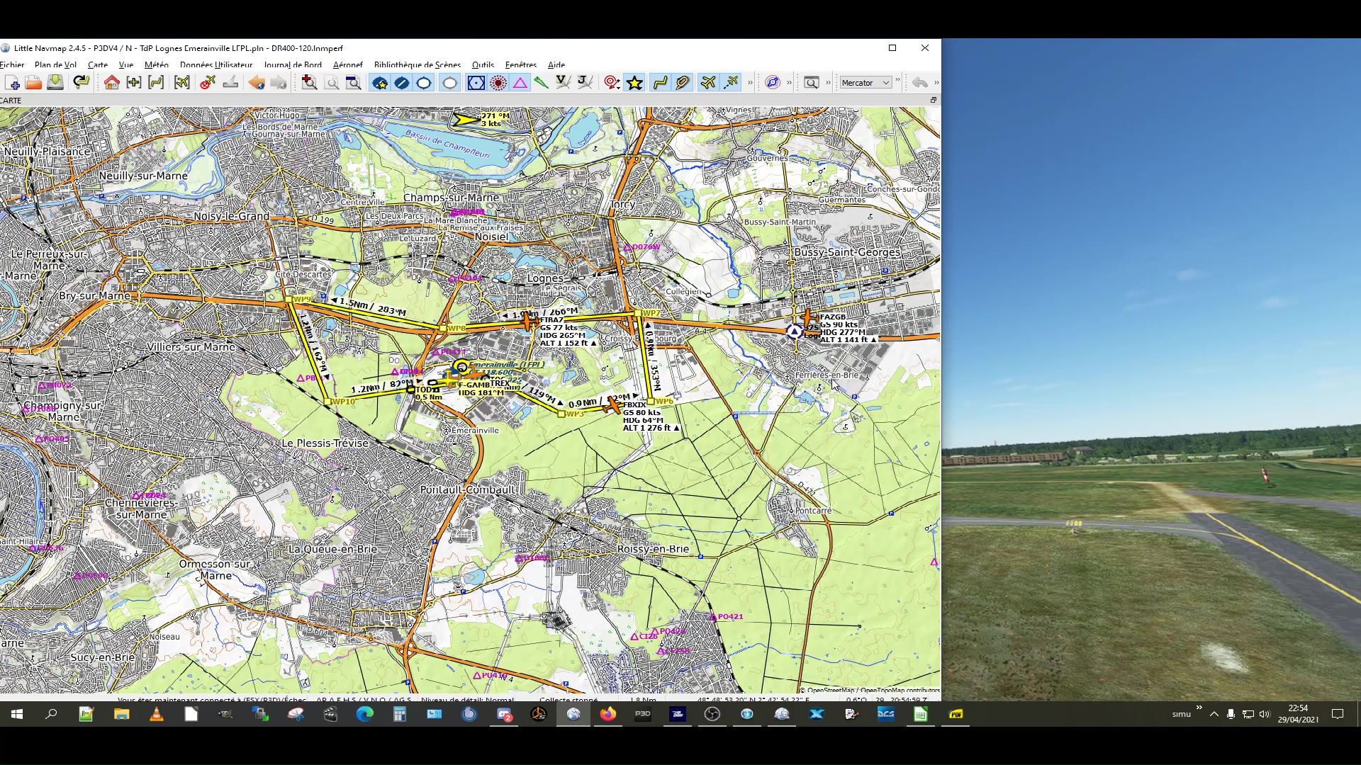
Task: Open range rings target dropdown arrow
Action: pyautogui.click(x=619, y=88)
